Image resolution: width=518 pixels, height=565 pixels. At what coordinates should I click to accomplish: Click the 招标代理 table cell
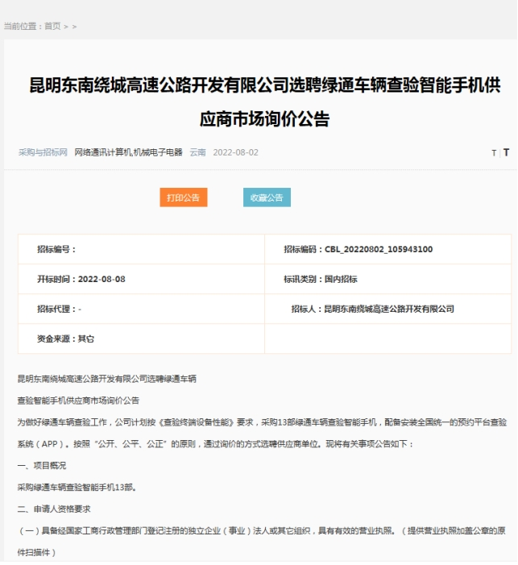click(x=59, y=309)
